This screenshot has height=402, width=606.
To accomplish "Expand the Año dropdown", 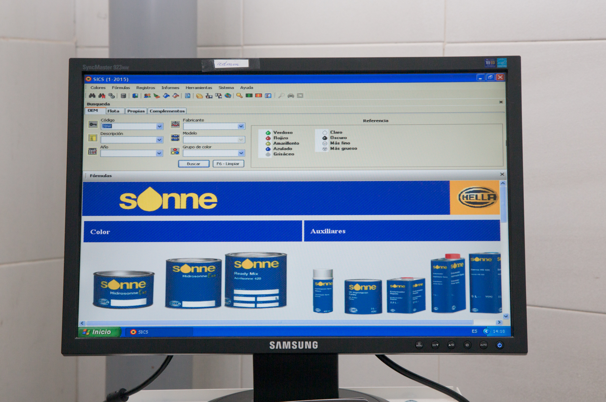I will point(159,153).
